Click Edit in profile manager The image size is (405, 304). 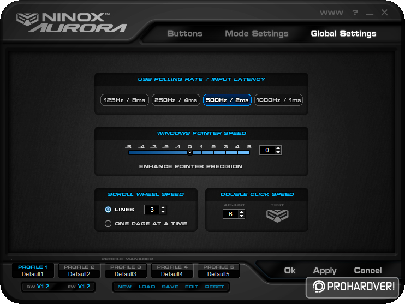point(192,287)
